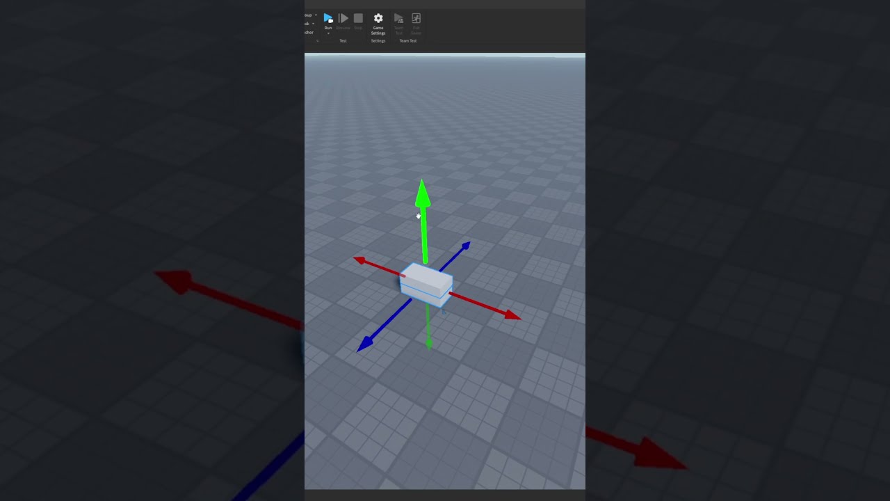This screenshot has height=501, width=890.
Task: Toggle the Anchor option
Action: coord(309,32)
